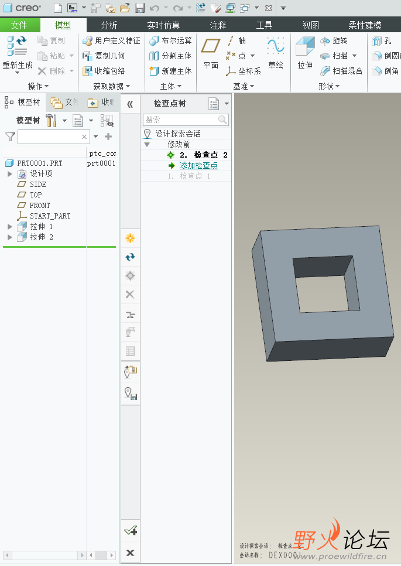Image resolution: width=401 pixels, height=566 pixels.
Task: Switch to the 工具 ribbon tab
Action: (x=264, y=25)
